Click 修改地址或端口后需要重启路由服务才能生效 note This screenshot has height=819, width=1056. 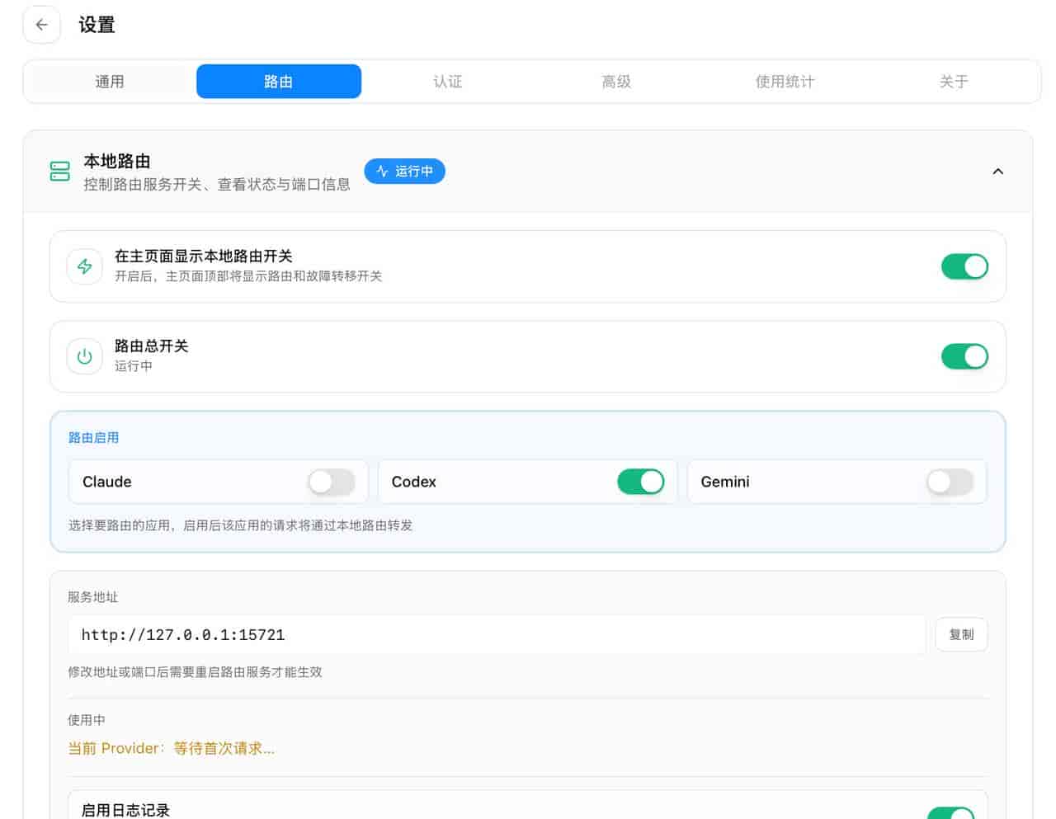pos(195,671)
